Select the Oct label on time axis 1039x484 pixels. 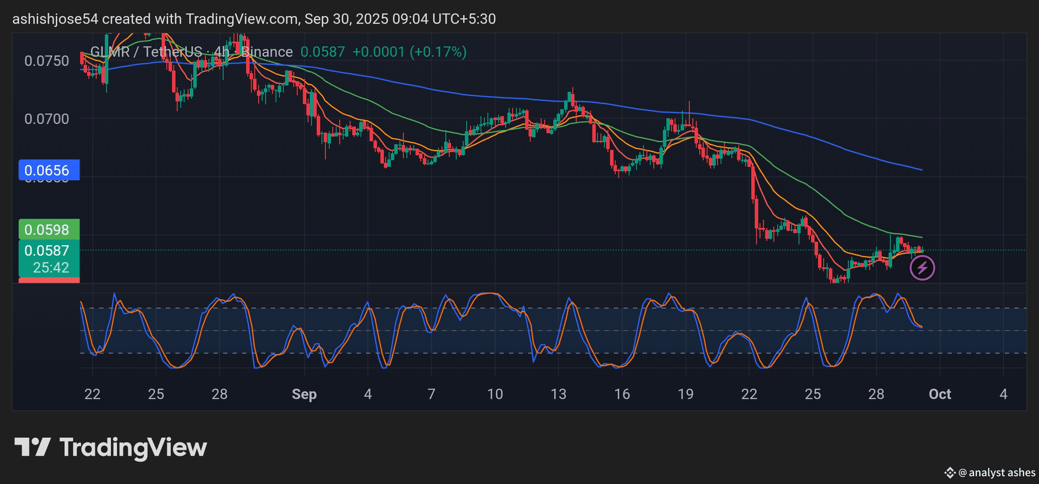click(x=939, y=394)
